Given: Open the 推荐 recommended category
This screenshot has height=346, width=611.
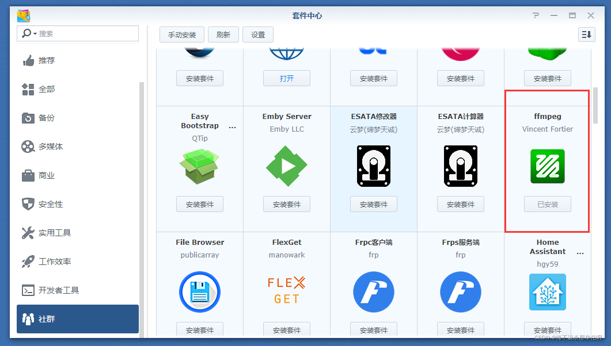Looking at the screenshot, I should [x=78, y=61].
